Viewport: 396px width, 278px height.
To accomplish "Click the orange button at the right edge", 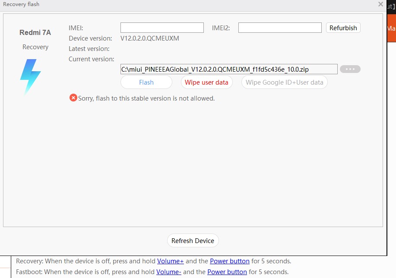I will [391, 28].
